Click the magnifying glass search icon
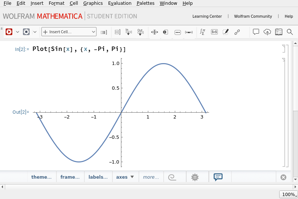 click(290, 32)
